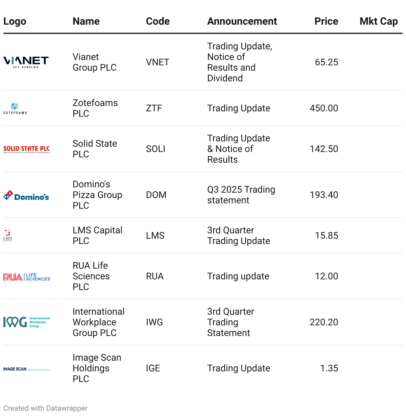Sort by the Code column header
The image size is (406, 416).
158,21
